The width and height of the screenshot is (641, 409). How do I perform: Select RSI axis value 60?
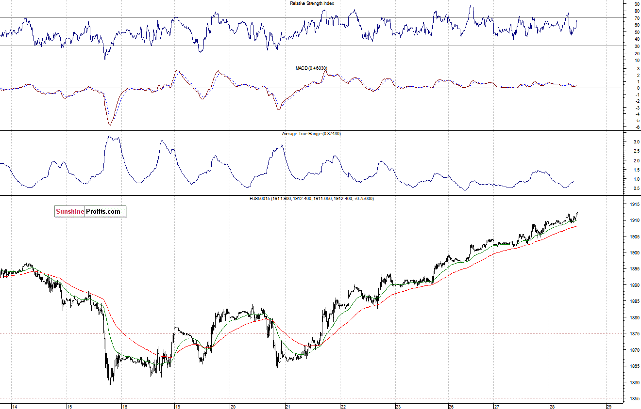point(637,25)
